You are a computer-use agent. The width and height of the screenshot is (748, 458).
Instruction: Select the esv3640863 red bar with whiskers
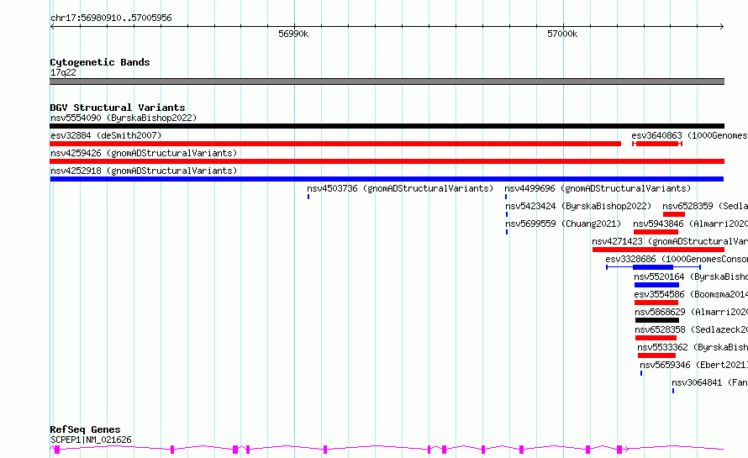pos(657,144)
